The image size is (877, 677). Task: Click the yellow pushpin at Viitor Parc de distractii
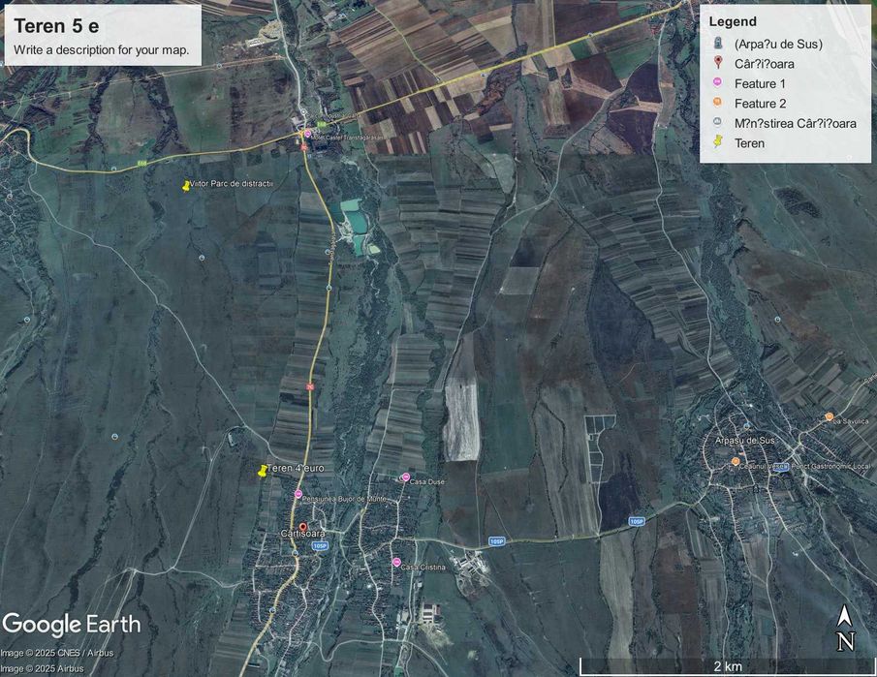click(186, 186)
